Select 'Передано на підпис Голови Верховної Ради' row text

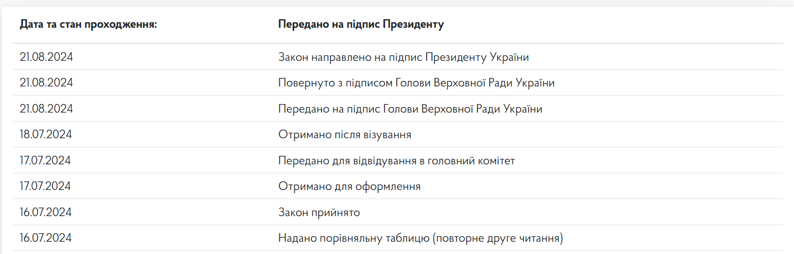[410, 109]
